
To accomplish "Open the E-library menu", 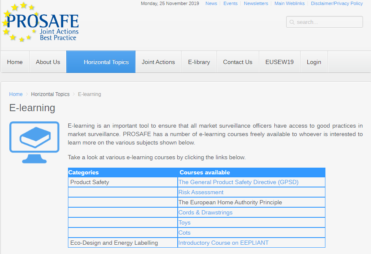I will 199,62.
